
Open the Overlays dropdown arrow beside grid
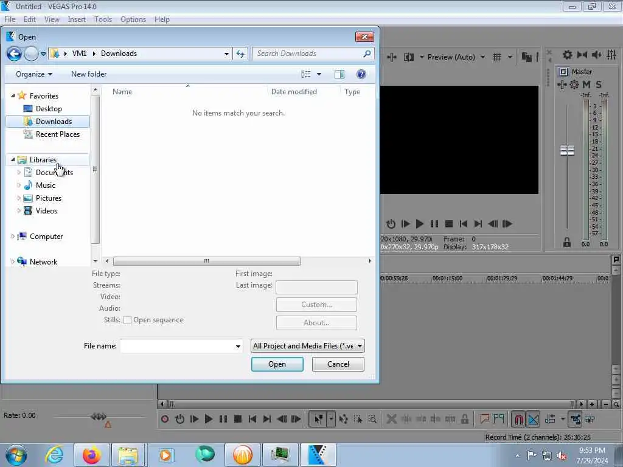coord(510,57)
